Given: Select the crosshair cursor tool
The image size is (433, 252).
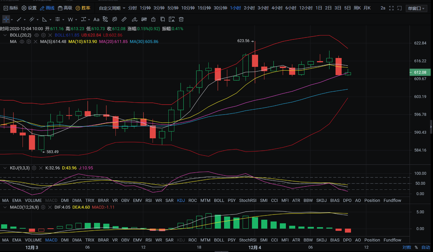Looking at the screenshot, I should click(x=6, y=19).
